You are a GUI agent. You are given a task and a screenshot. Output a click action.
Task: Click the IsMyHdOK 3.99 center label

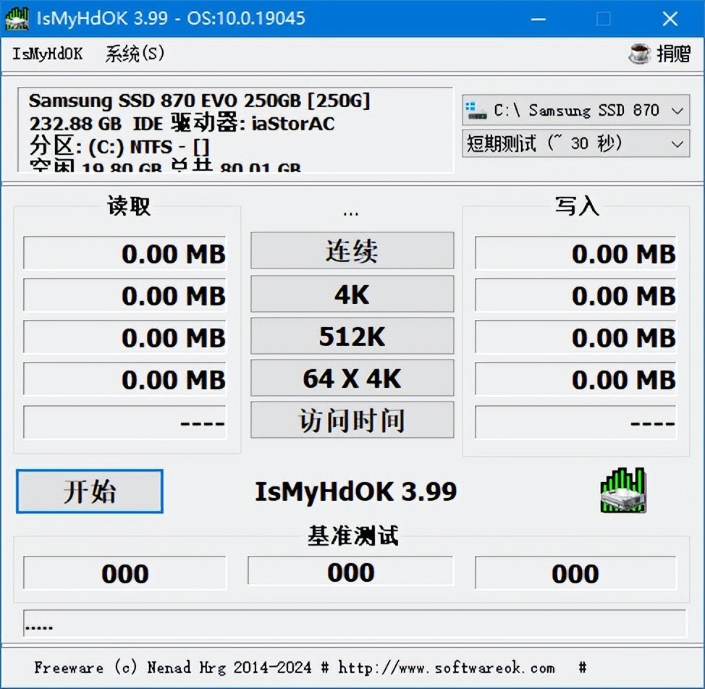tap(355, 491)
